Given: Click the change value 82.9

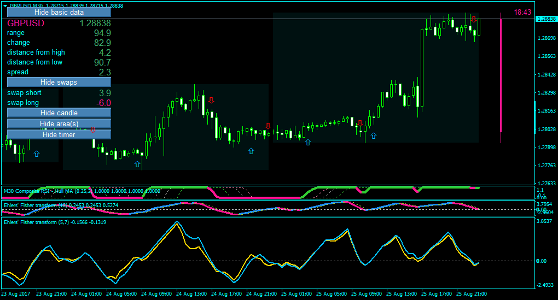Looking at the screenshot, I should point(102,43).
